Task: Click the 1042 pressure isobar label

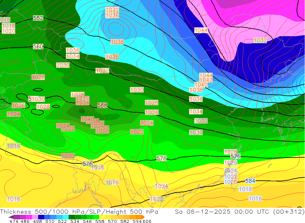Action: [x=206, y=80]
